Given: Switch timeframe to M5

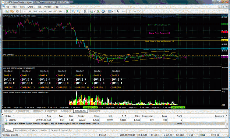Looking at the screenshot, I should pyautogui.click(x=30, y=11).
